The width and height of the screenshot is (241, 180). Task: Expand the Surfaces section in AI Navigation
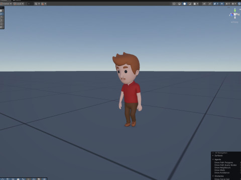coord(213,155)
